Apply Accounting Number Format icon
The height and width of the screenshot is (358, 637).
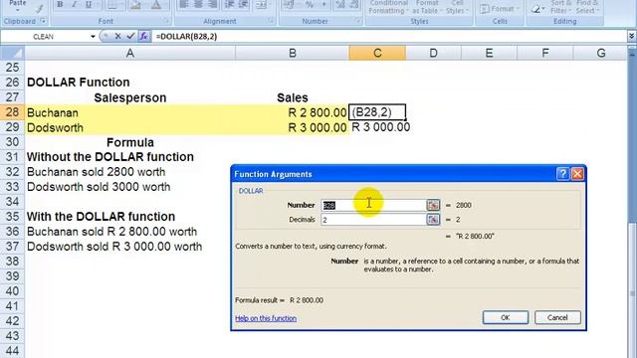coord(290,4)
